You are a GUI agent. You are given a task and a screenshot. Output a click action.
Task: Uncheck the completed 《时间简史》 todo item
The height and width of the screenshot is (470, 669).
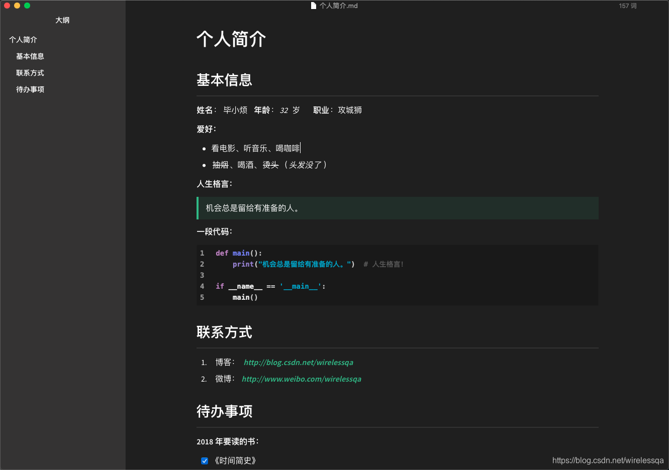click(204, 460)
